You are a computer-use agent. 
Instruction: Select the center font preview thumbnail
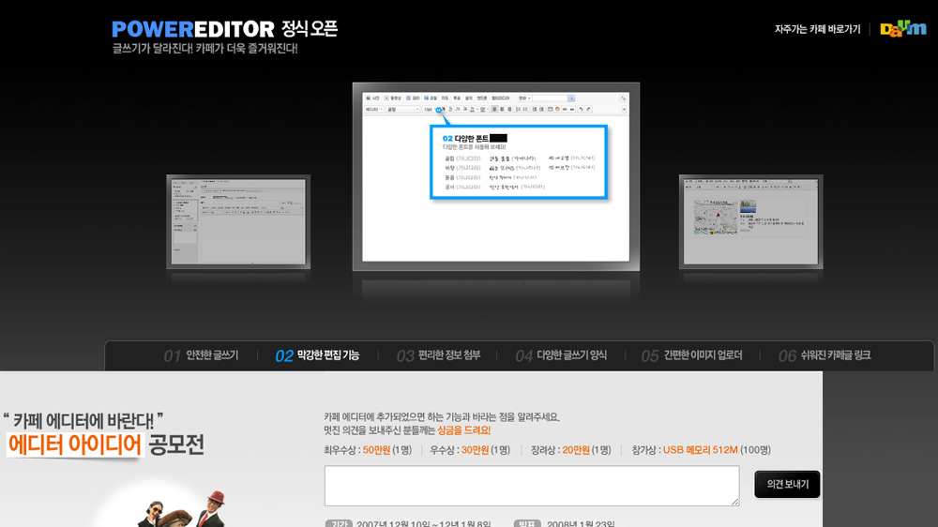click(x=496, y=176)
